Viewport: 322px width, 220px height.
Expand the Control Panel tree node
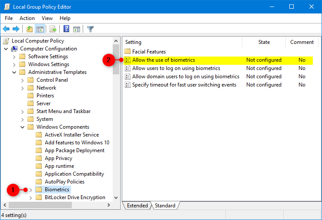coord(22,80)
